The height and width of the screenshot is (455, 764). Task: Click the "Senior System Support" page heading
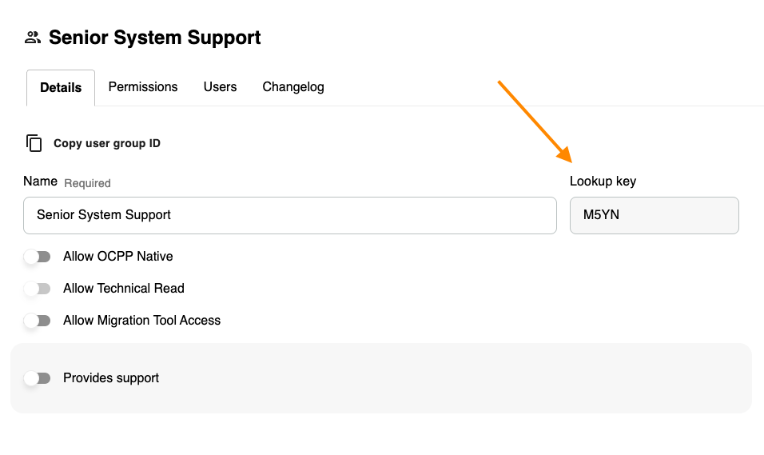tap(155, 38)
